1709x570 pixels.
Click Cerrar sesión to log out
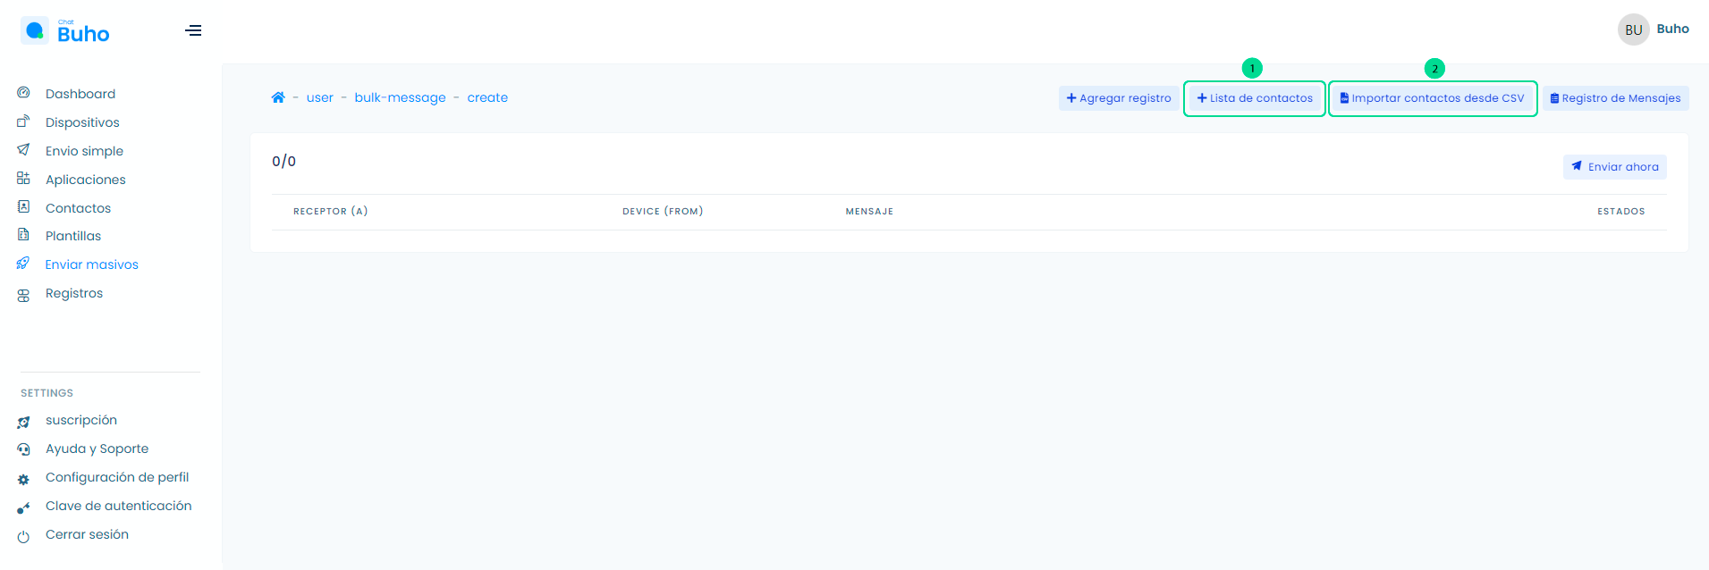pos(87,534)
